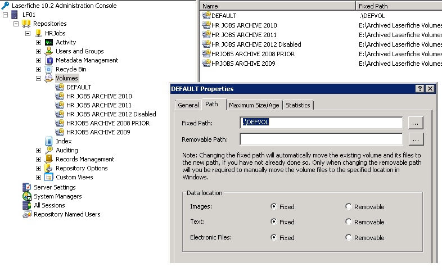Screen dimensions: 442x271
Task: Click the HR JOBS ARCHIVE 2012 Disabled tree icon
Action: [60, 114]
